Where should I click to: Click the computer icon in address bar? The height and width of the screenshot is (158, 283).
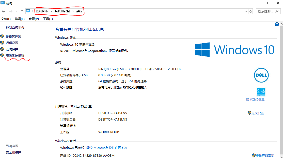tap(28, 11)
